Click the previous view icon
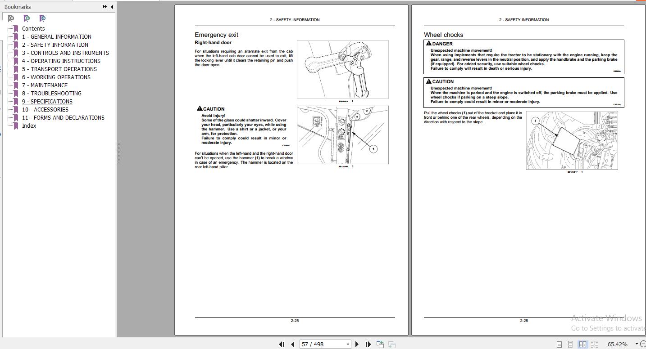This screenshot has width=646, height=349. 380,344
